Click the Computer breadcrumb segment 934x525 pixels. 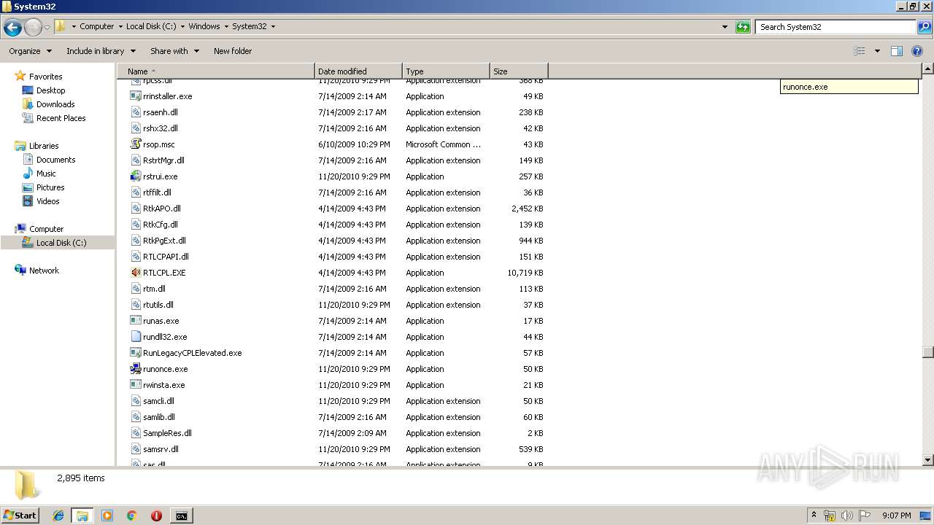click(x=96, y=26)
